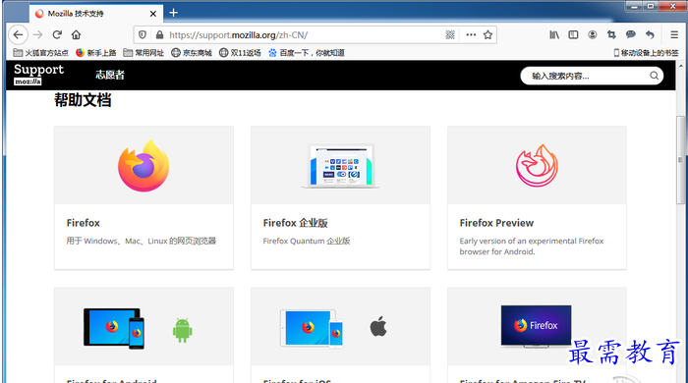This screenshot has width=688, height=383.
Task: Click the search magnifier in support search box
Action: 654,76
